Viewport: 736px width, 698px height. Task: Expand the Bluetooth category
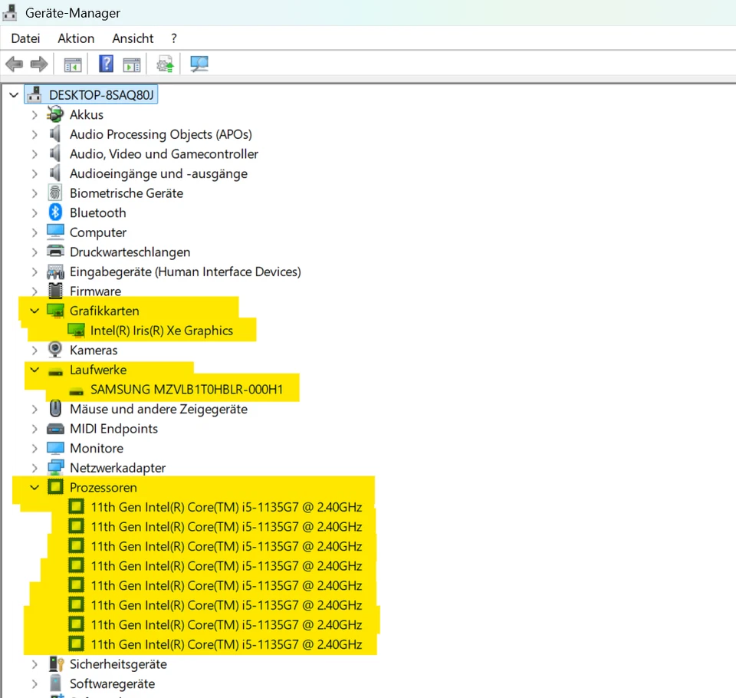click(x=34, y=212)
